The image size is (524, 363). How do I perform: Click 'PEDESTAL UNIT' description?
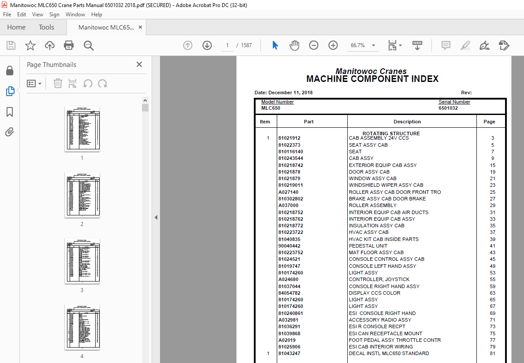(368, 246)
